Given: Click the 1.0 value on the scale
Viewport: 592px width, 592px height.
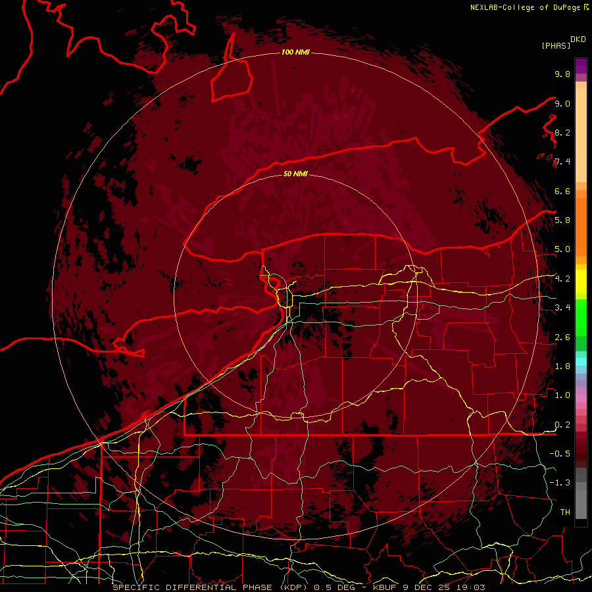Looking at the screenshot, I should tap(562, 395).
